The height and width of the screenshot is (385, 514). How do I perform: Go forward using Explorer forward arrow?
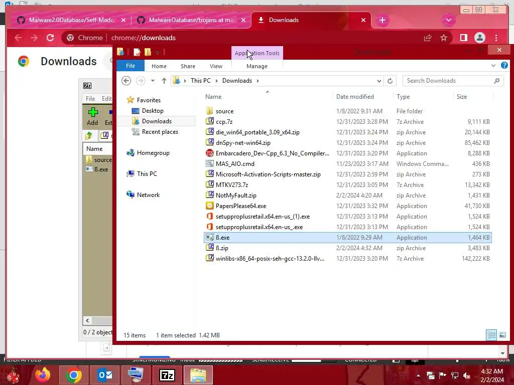click(x=141, y=81)
